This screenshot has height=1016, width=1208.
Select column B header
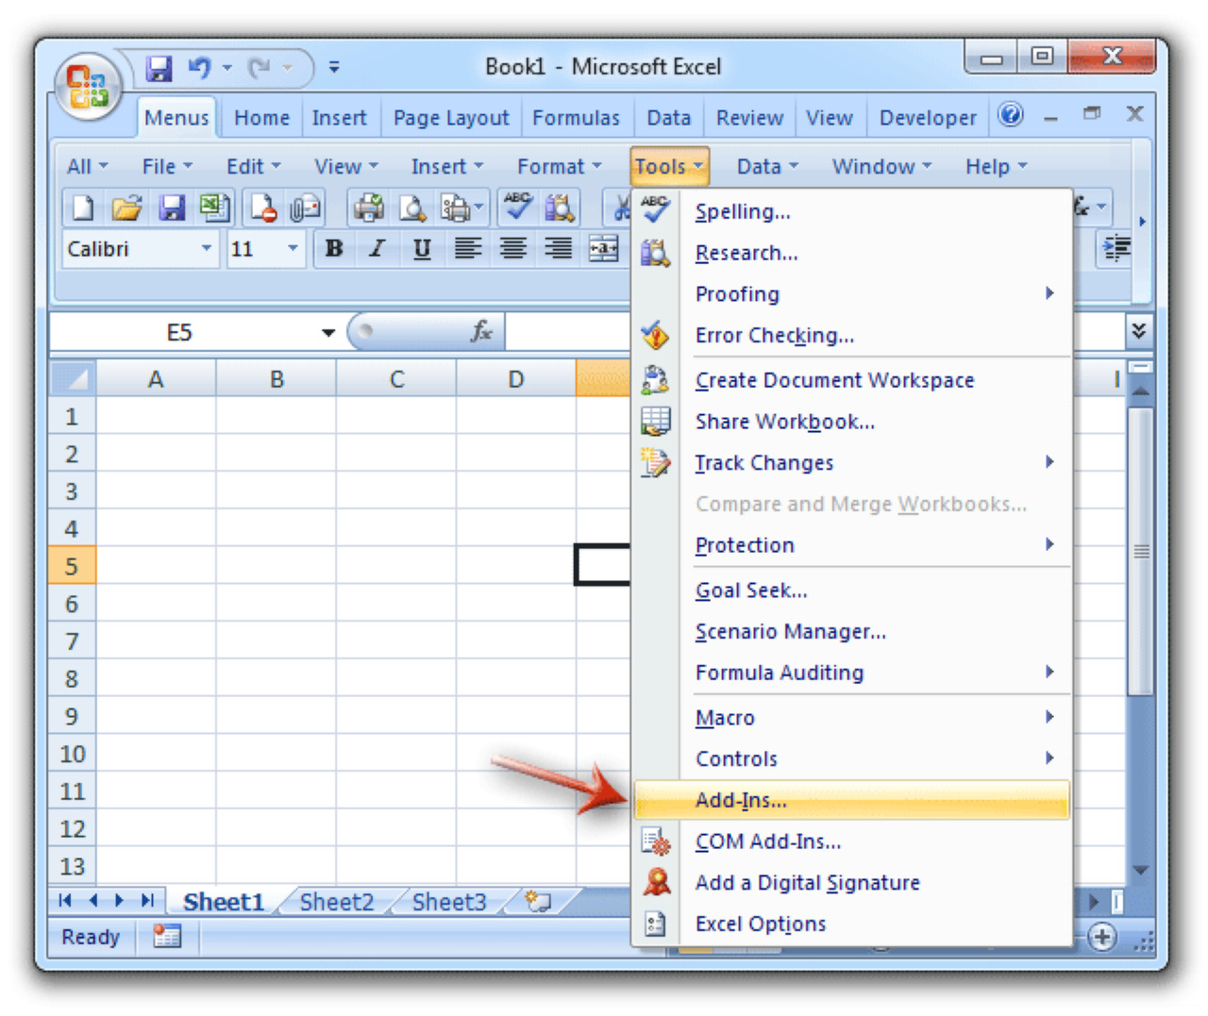(x=277, y=379)
